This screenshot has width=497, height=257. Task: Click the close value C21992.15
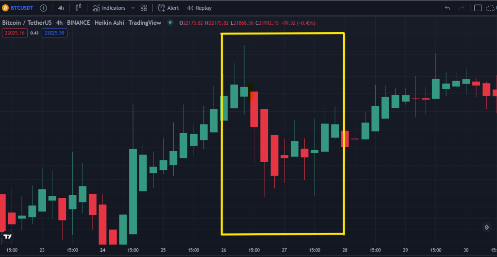(x=267, y=23)
